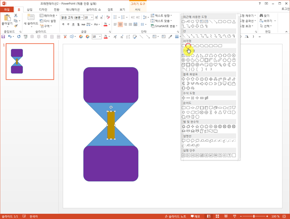Viewport: 290px width, 219px height.
Task: Toggle right text alignment
Action: click(125, 25)
